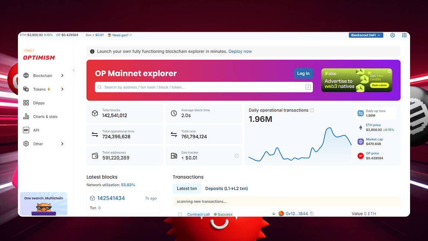Click the Total operational txns arrows icon

click(95, 134)
